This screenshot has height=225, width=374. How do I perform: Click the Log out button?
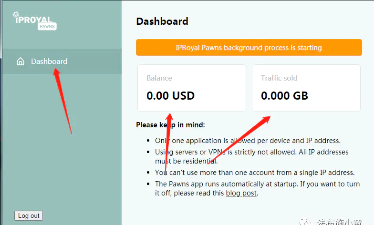[x=29, y=215]
